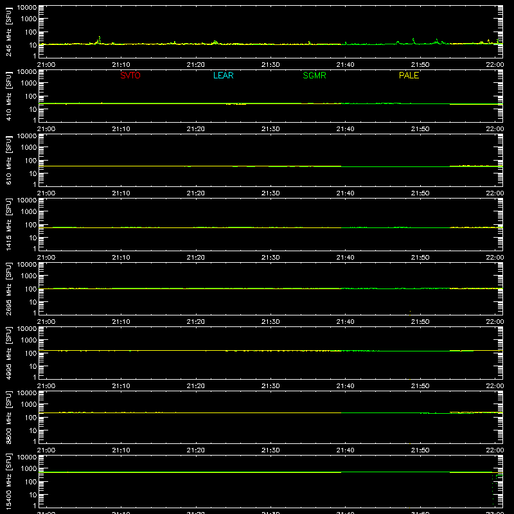Click 21:50 label under the 610 MHz plot
This screenshot has width=514, height=514.
tap(420, 193)
